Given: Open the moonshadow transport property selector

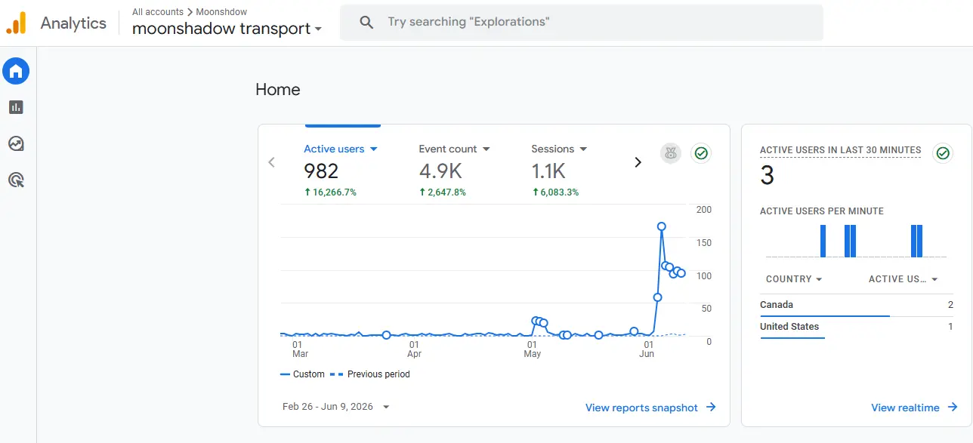Looking at the screenshot, I should coord(227,29).
